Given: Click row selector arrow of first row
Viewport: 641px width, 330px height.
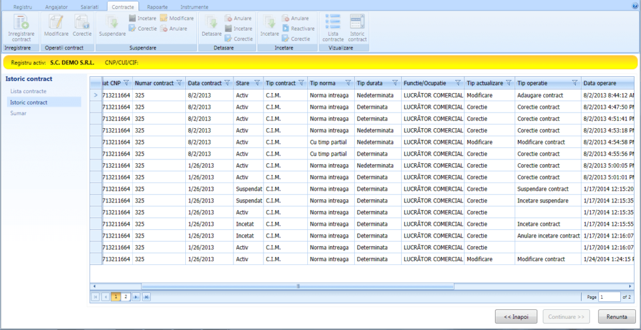Looking at the screenshot, I should pyautogui.click(x=96, y=95).
